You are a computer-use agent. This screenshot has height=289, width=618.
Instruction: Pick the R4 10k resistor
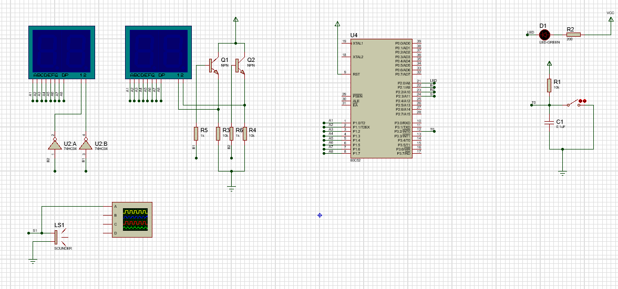pos(245,134)
